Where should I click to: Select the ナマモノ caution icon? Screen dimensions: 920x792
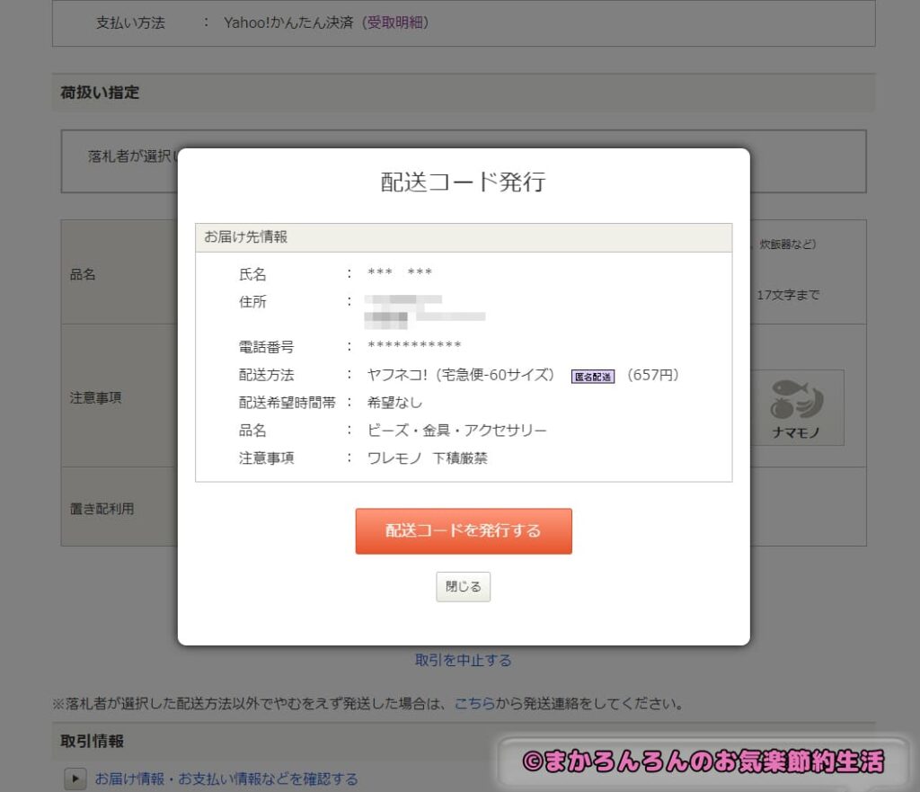796,407
